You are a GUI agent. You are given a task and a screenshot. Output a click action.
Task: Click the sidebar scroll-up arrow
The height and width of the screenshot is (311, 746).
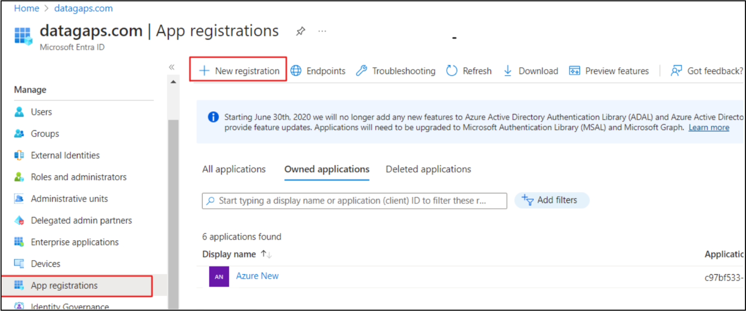pos(173,82)
